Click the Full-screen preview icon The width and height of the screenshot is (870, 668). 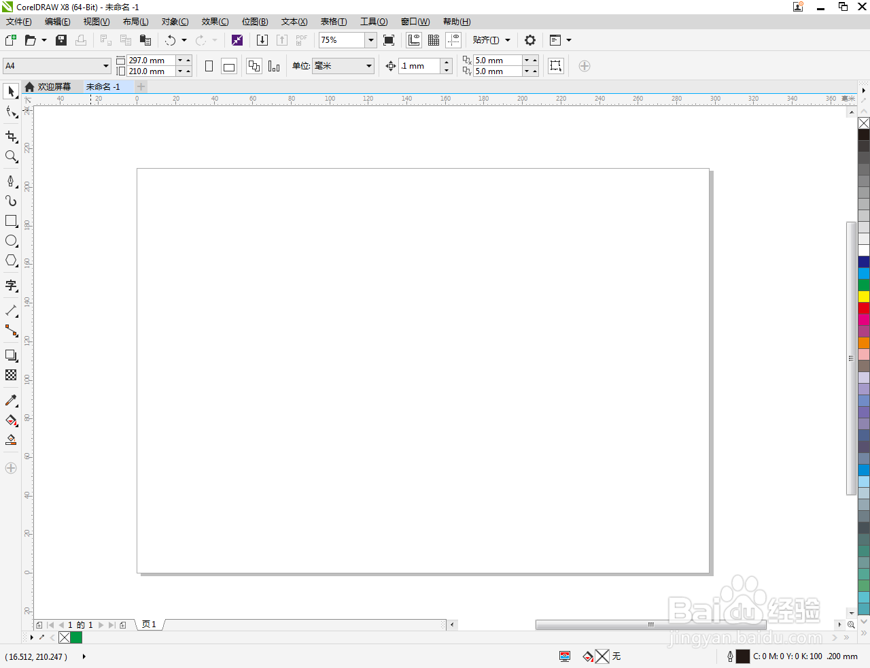point(389,40)
